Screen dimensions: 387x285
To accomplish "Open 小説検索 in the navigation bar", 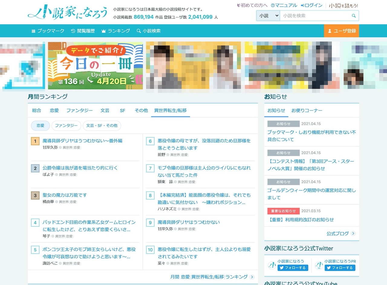I will coord(148,31).
